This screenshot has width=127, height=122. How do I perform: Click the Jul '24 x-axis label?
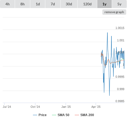tap(7, 107)
